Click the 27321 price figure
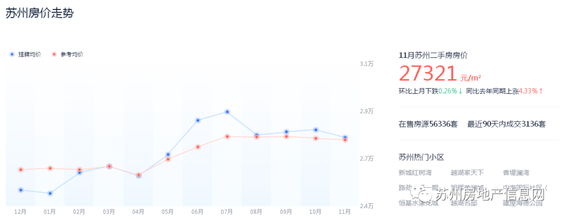 tap(427, 74)
